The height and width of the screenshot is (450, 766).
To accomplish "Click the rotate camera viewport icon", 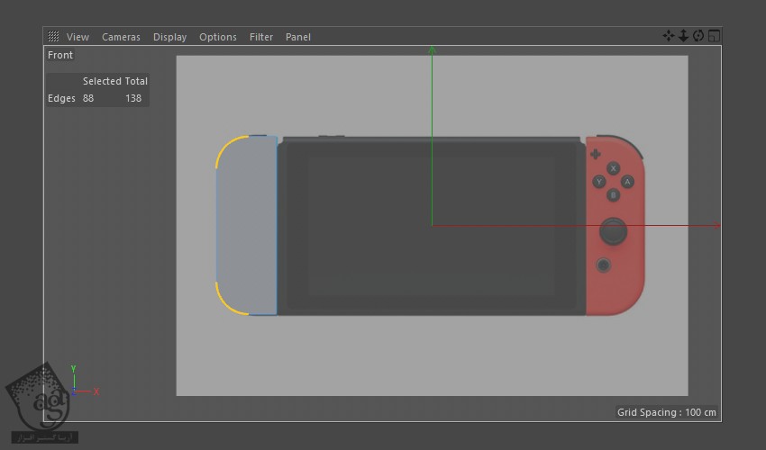I will pos(698,36).
